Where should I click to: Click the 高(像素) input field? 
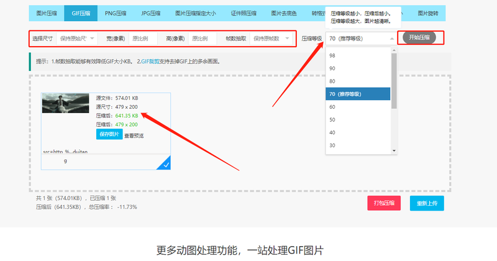(x=203, y=39)
